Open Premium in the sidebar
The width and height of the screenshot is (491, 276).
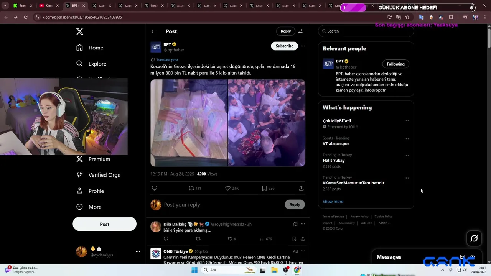[93, 159]
